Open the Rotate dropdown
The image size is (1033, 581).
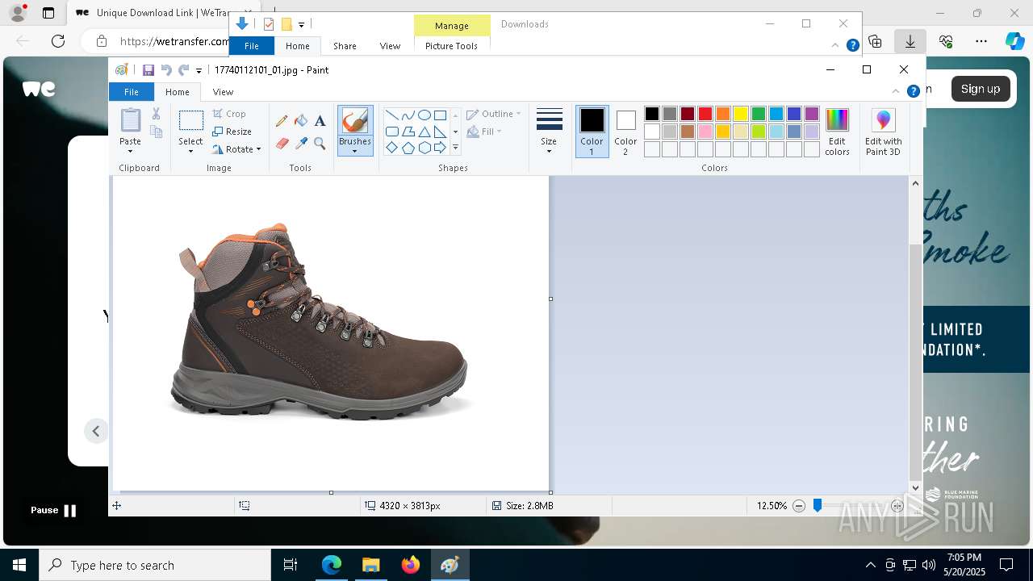237,149
